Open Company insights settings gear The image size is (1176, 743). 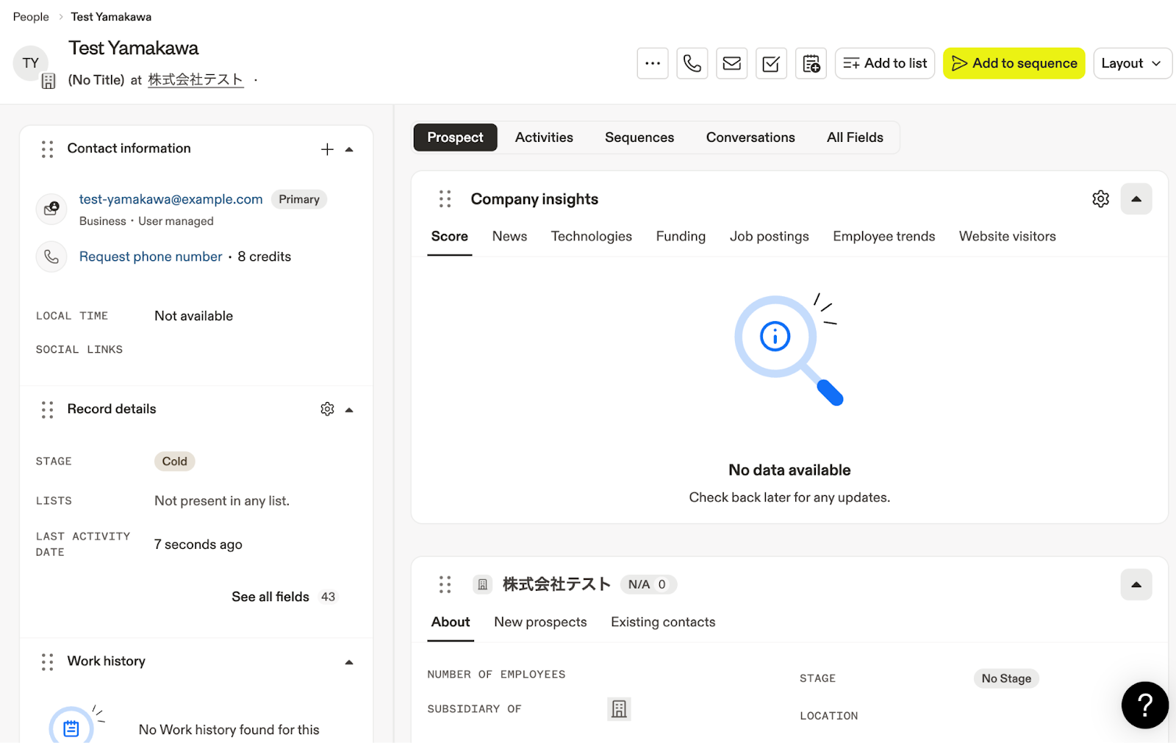click(1100, 199)
